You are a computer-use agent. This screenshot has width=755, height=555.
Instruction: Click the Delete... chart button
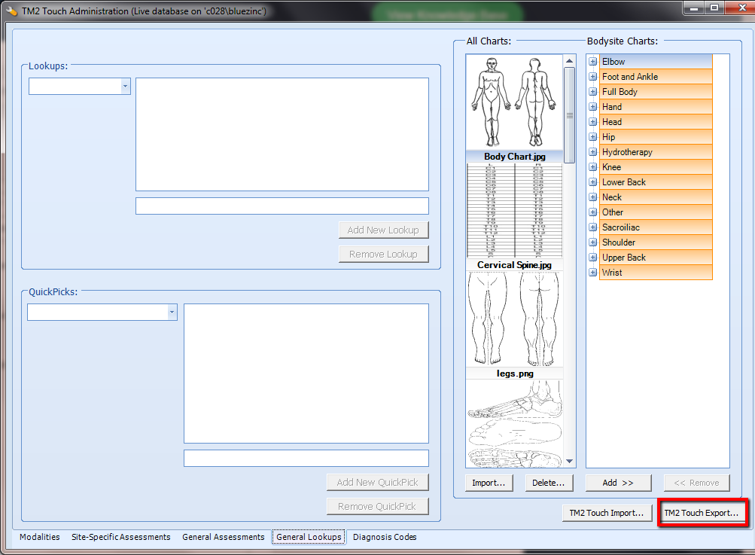point(549,483)
